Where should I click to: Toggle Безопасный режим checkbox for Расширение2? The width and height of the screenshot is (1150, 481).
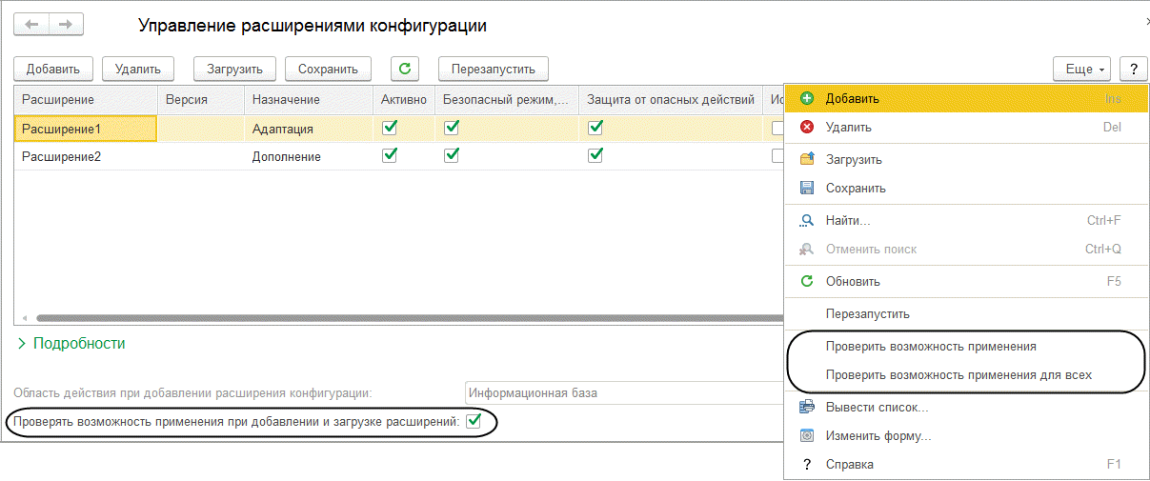click(x=452, y=156)
